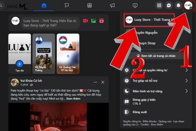Open the insights chart tab
Viewport: 196px width, 131px height.
click(x=90, y=5)
